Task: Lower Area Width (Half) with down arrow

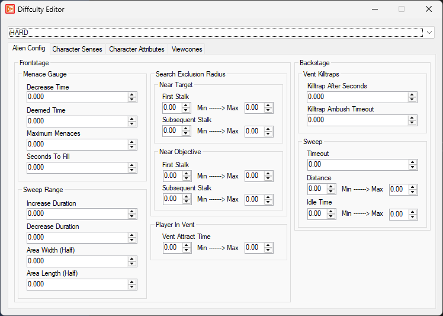Action: tap(132, 263)
